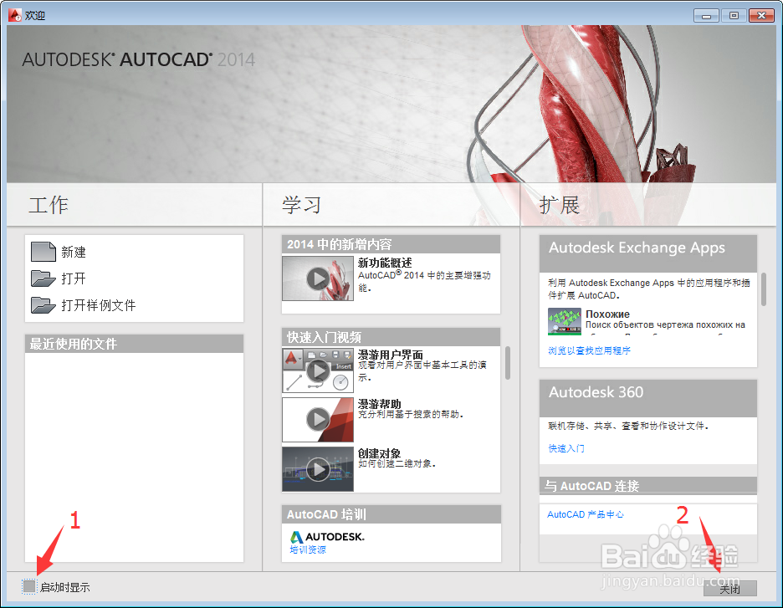Screen dimensions: 783x608
Task: Open the 漫游用户界面 title text
Action: [x=391, y=355]
